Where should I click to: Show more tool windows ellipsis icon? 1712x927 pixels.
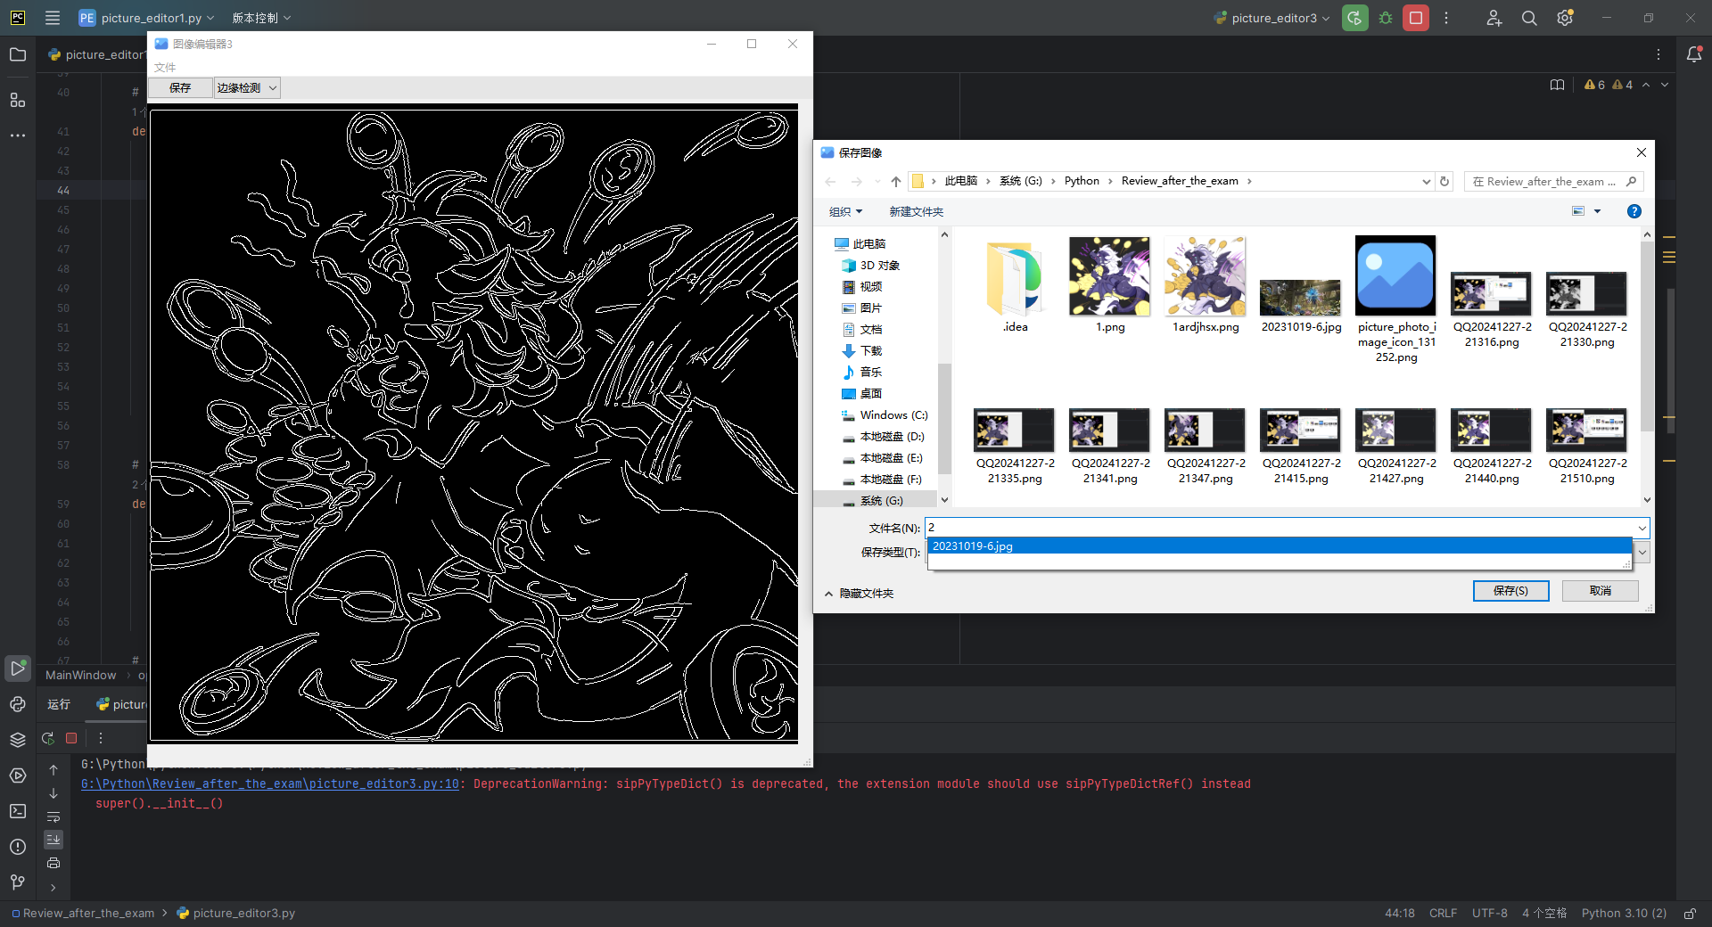pos(18,135)
